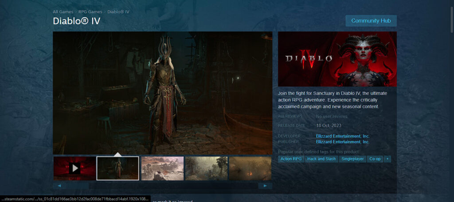The width and height of the screenshot is (454, 202).
Task: Select the dark character screenshot thumbnail
Action: [118, 168]
